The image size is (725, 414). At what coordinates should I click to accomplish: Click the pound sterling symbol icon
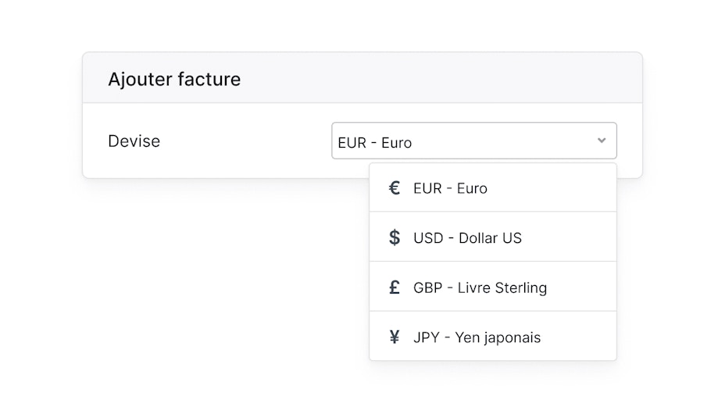pyautogui.click(x=395, y=287)
